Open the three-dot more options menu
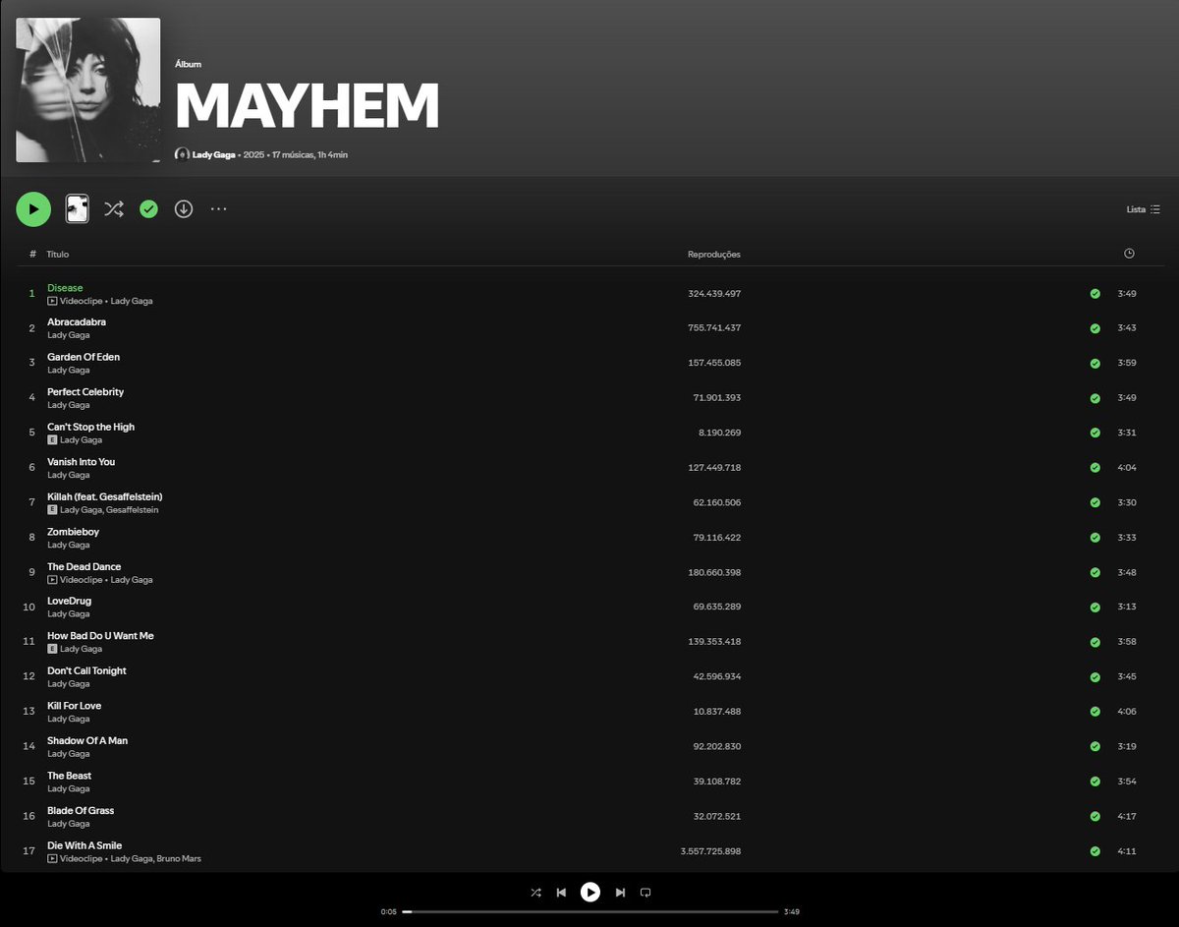The image size is (1179, 927). [x=218, y=208]
